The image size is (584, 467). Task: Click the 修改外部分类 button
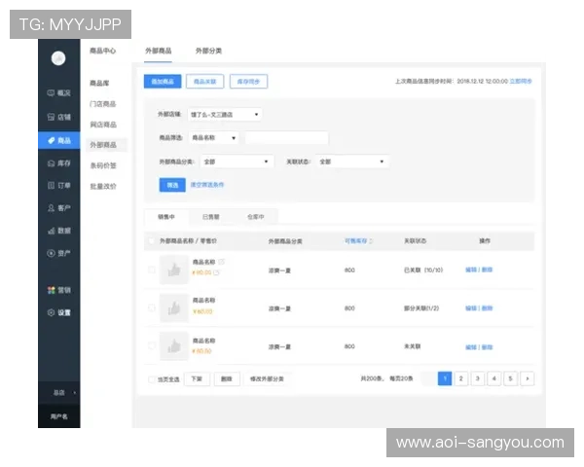[267, 379]
